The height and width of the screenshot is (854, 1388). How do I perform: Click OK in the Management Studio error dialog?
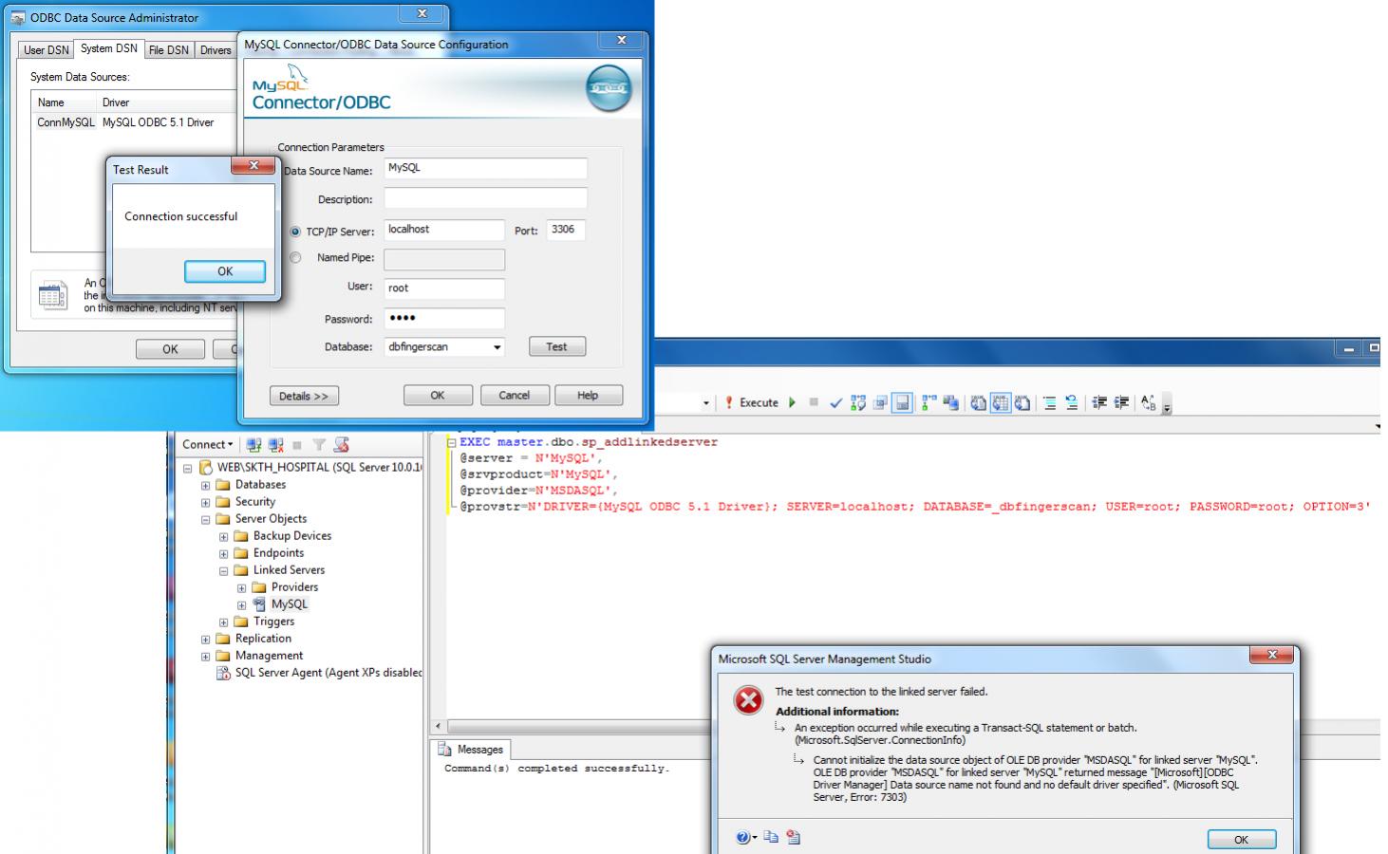point(1241,840)
